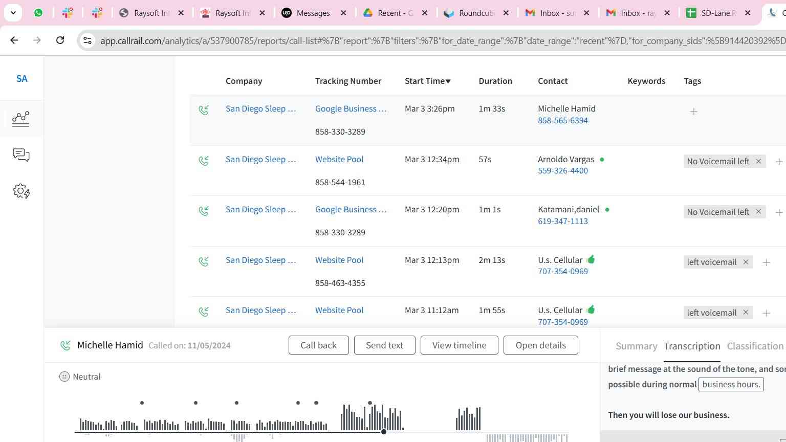Sort by Start Time column header

(427, 81)
